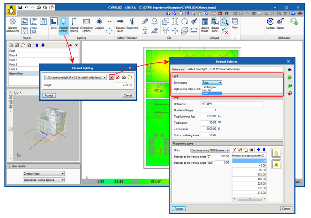The image size is (311, 218).
Task: Select the 45.00 horizontal angle row
Action: click(249, 165)
